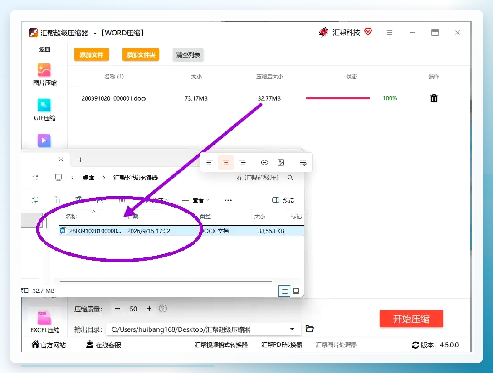Click the Explorer horizontal scrollbar

tap(166, 281)
